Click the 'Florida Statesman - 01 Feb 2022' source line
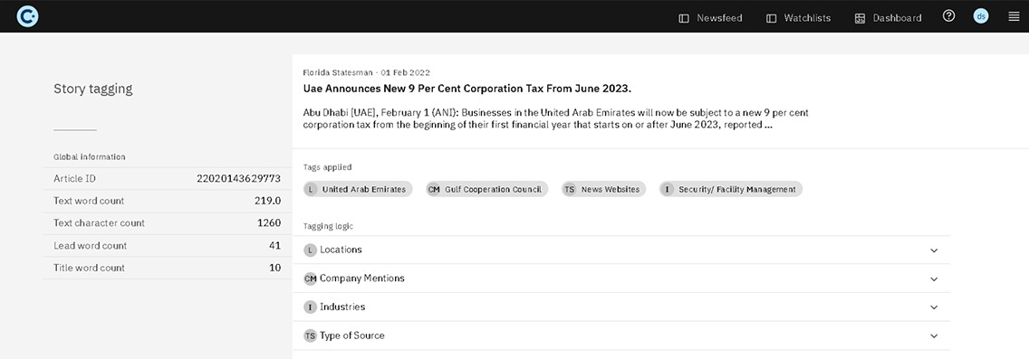The image size is (1029, 359). (x=366, y=72)
